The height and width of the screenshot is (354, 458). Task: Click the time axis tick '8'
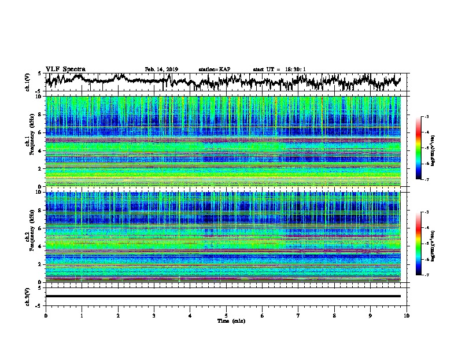[334, 316]
